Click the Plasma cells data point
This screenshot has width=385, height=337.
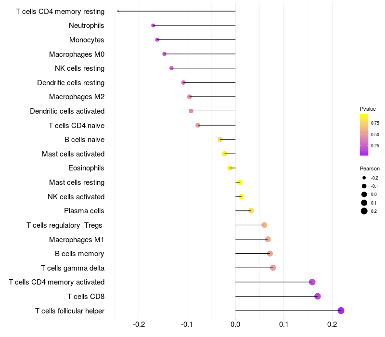coord(251,211)
